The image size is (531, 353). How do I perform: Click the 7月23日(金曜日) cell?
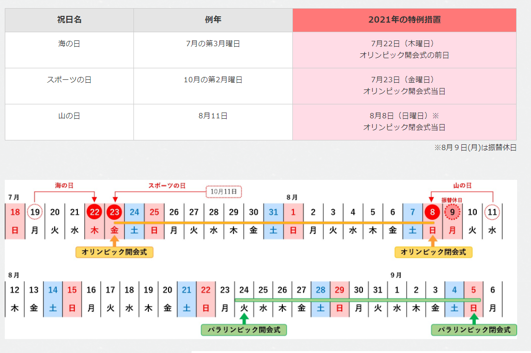click(404, 86)
